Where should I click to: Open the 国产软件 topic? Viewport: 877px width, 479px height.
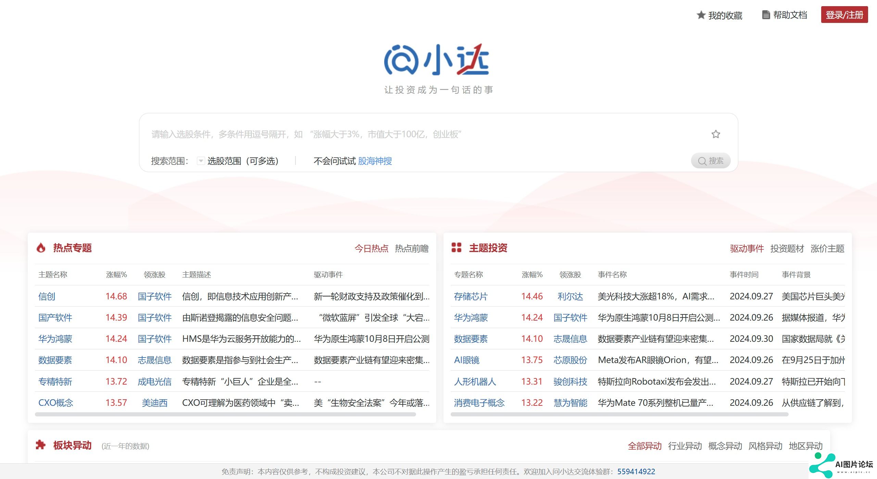pos(55,318)
